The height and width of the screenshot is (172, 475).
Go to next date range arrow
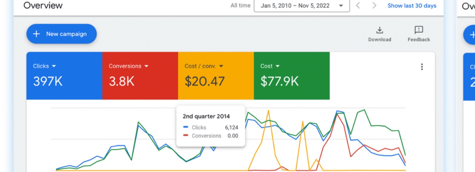point(374,5)
